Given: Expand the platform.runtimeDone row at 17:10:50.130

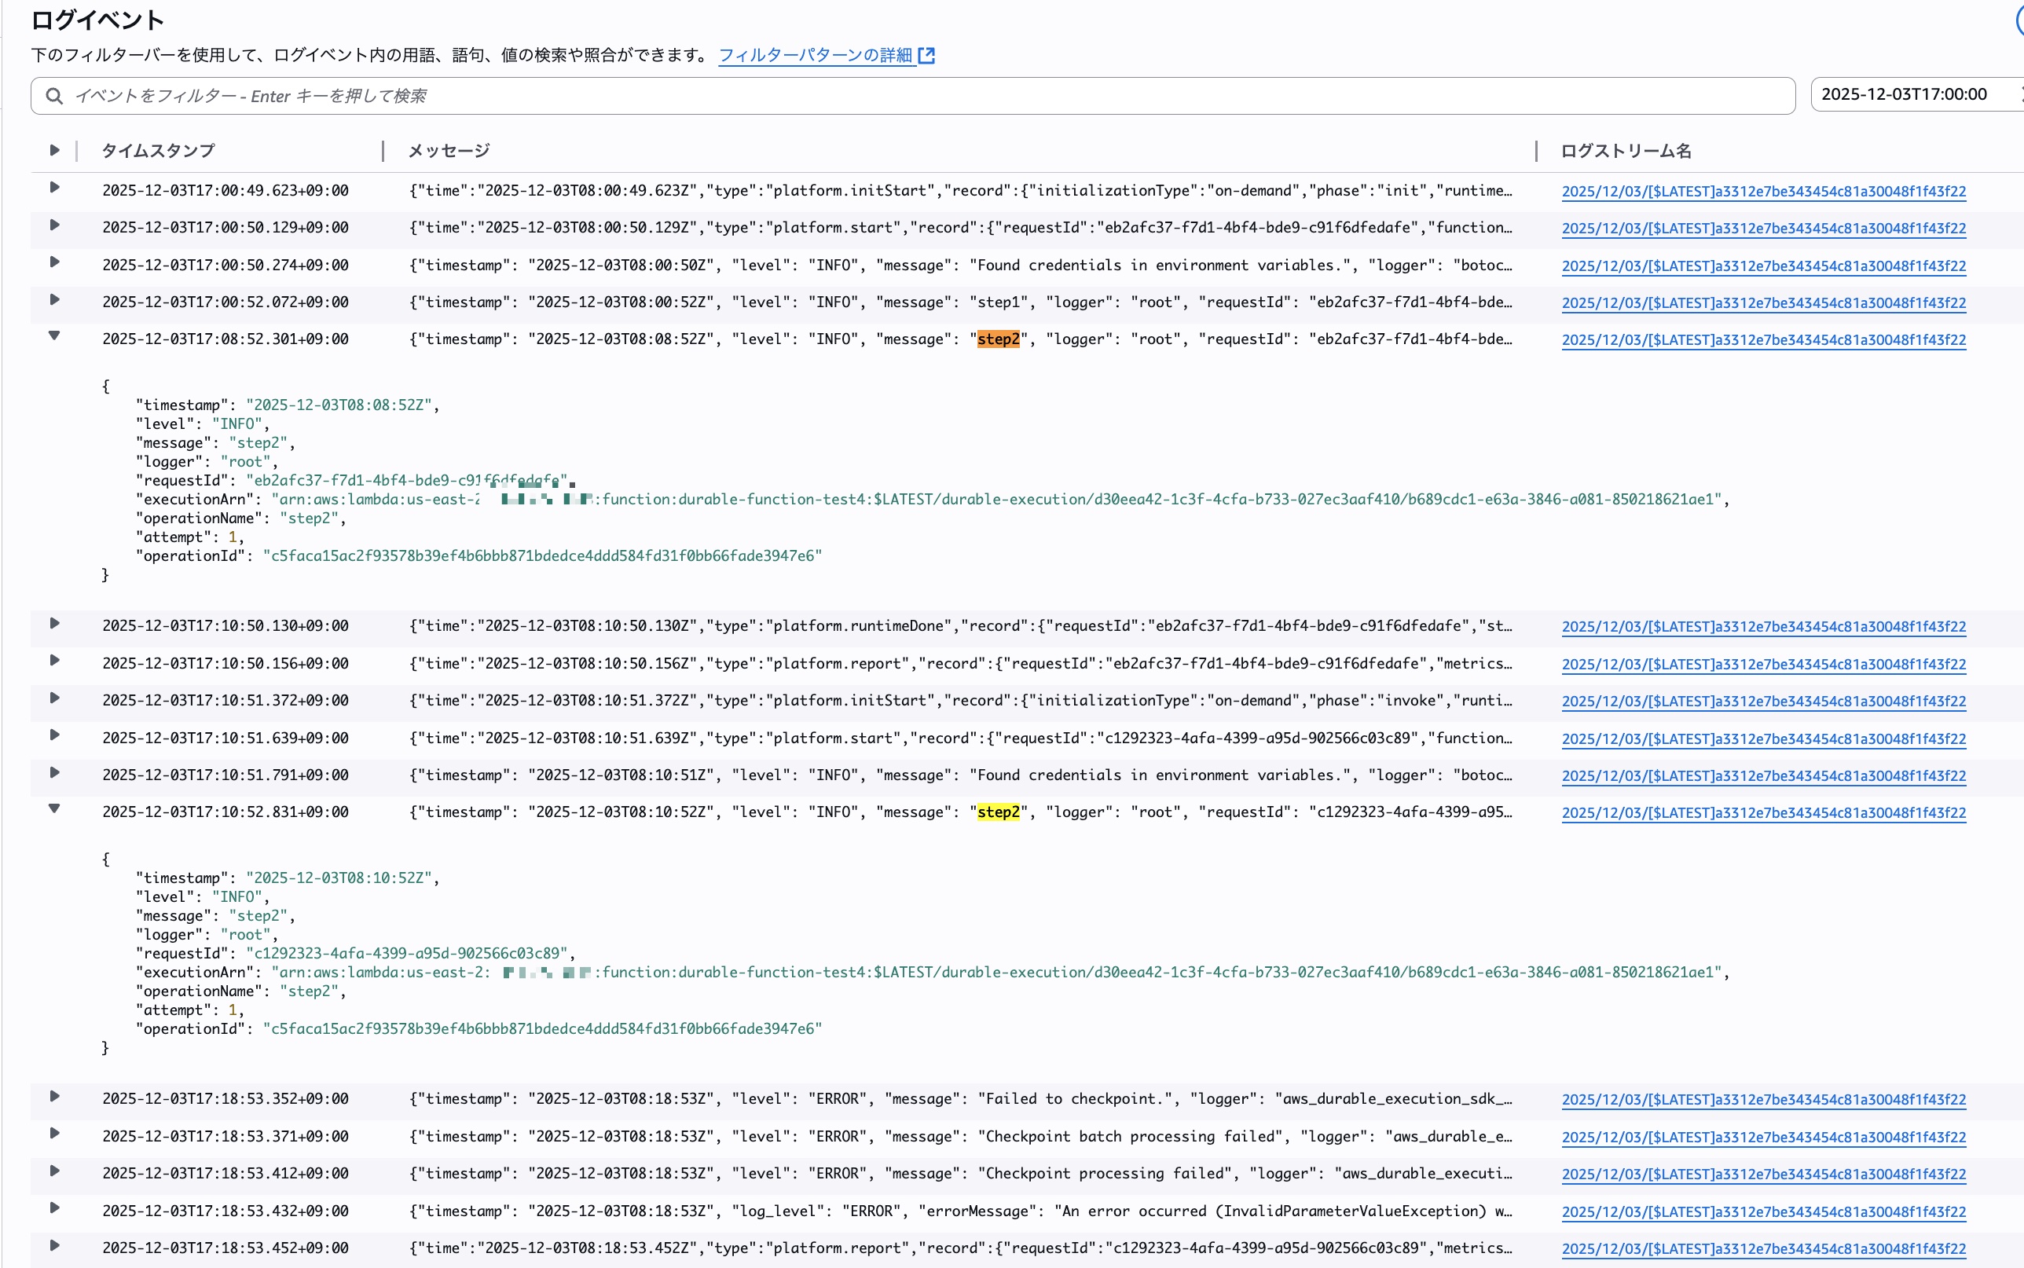Looking at the screenshot, I should (x=54, y=623).
